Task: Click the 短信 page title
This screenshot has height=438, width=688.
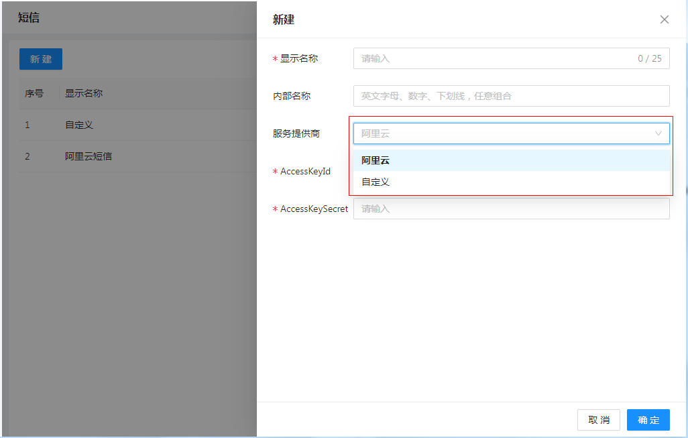Action: (29, 17)
